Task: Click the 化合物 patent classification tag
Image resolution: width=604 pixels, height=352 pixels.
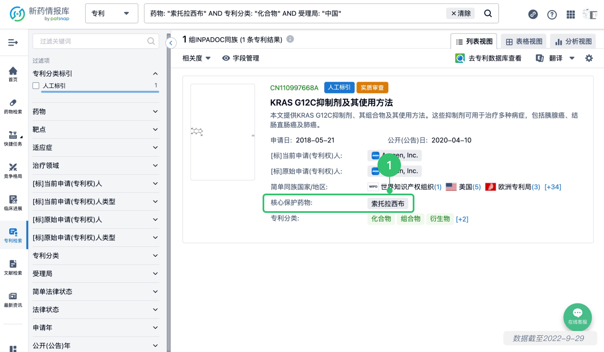Action: coord(381,219)
